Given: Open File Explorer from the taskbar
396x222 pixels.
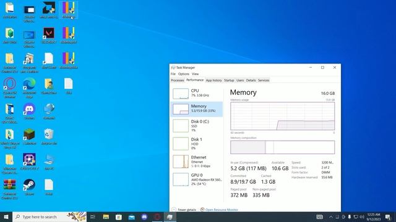Looking at the screenshot, I should [x=106, y=216].
